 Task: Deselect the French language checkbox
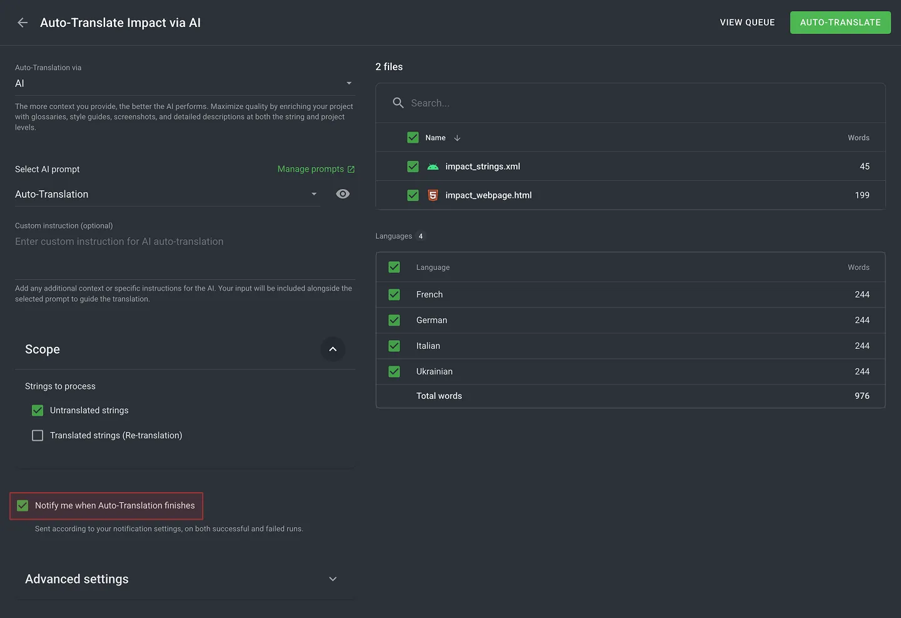[x=394, y=294]
